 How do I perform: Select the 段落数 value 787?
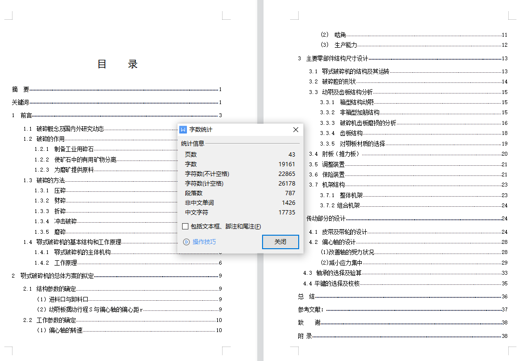pyautogui.click(x=290, y=193)
